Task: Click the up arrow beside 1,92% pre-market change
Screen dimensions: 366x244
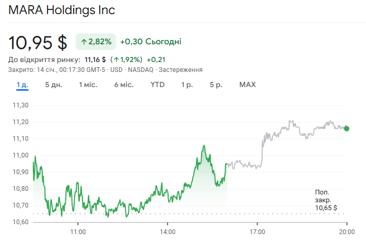Action: (x=116, y=59)
